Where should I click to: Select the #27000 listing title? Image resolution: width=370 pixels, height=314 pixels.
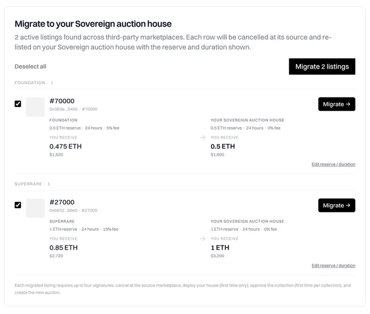pos(62,202)
